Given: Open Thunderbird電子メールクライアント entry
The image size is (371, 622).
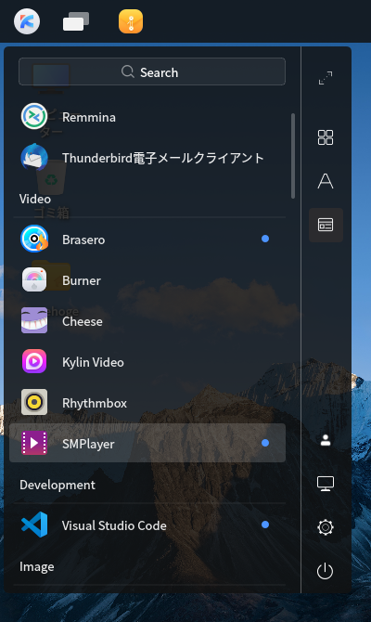Looking at the screenshot, I should pyautogui.click(x=147, y=158).
